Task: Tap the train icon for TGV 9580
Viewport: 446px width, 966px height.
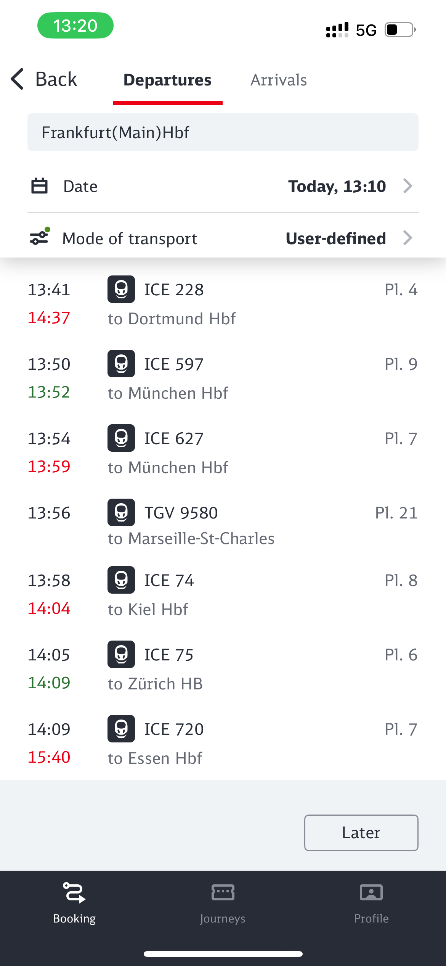Action: (121, 512)
